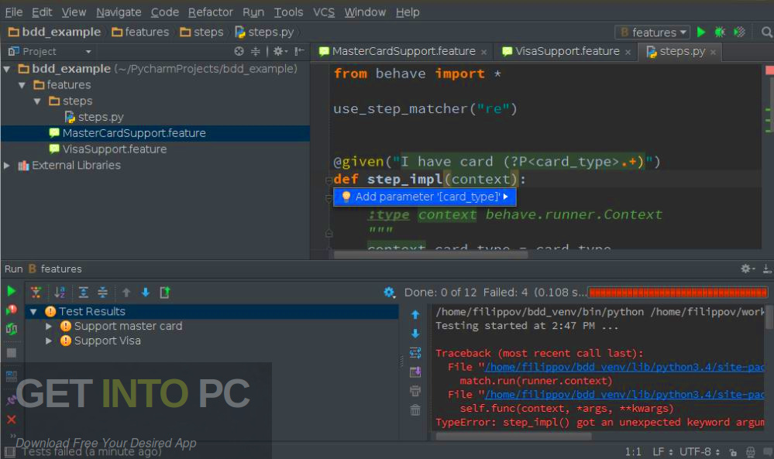The width and height of the screenshot is (774, 459).
Task: Open the VCS menu
Action: click(324, 12)
